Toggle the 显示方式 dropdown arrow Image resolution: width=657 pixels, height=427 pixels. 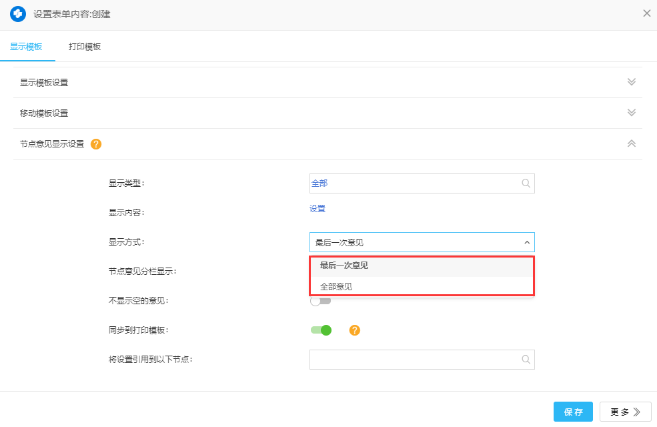click(x=526, y=242)
